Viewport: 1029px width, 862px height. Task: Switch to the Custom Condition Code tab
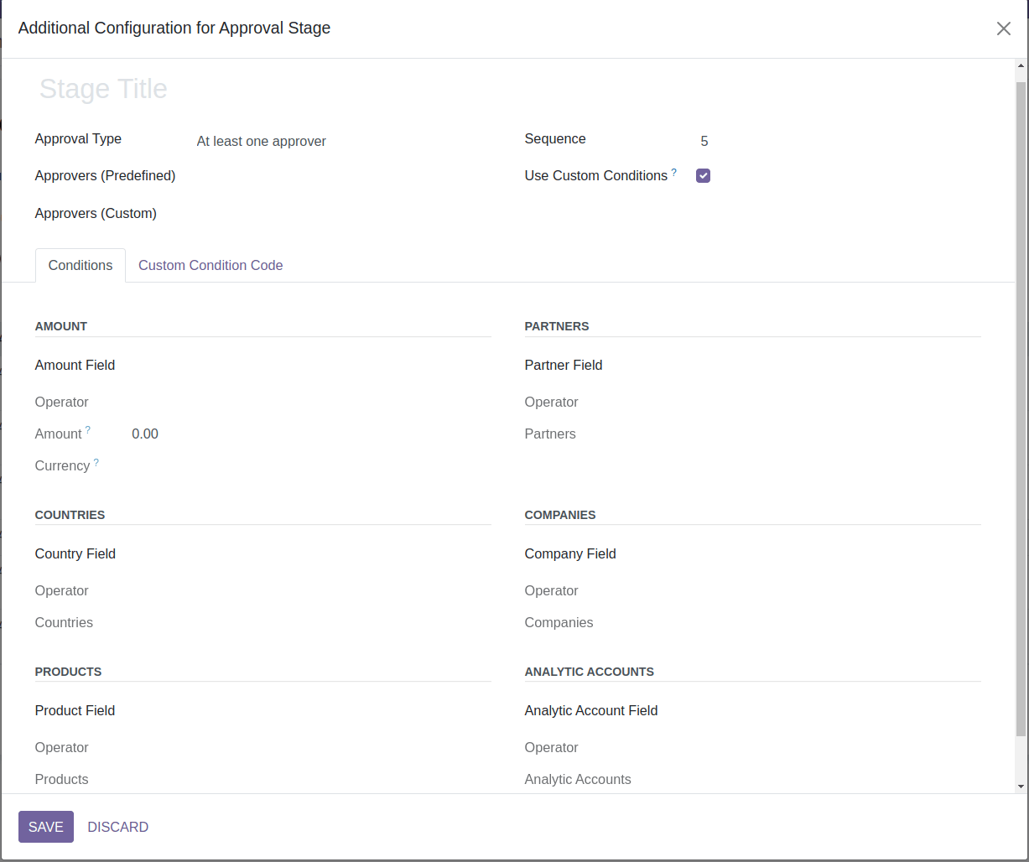pos(210,265)
